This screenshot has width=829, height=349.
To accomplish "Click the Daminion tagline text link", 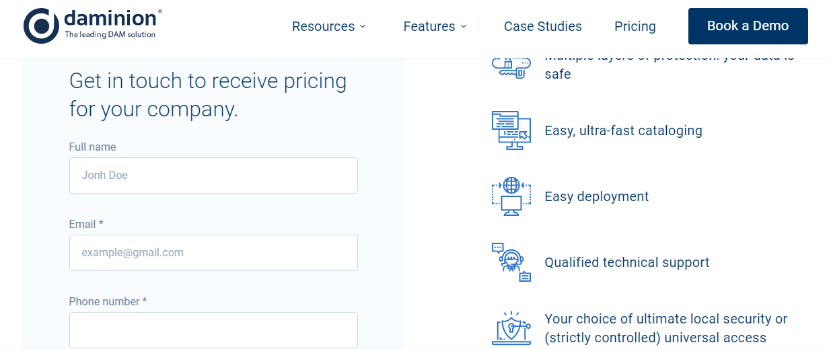I will tap(110, 35).
